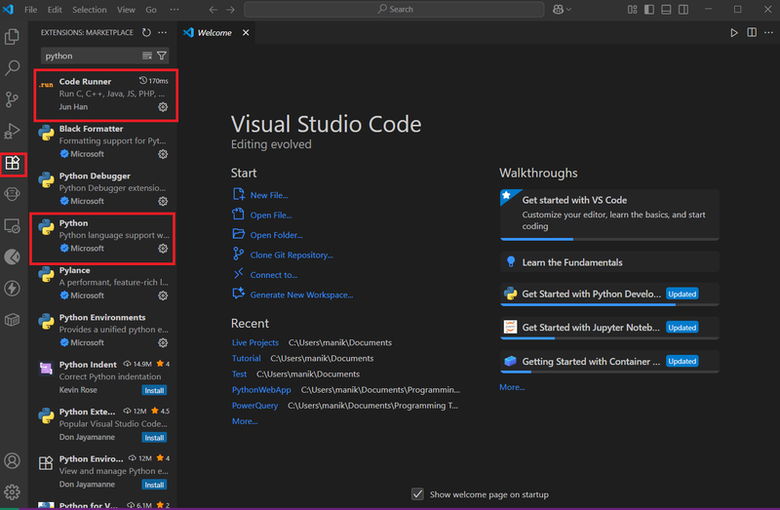780x510 pixels.
Task: Open the Copilot chat icon in title bar
Action: [x=558, y=10]
